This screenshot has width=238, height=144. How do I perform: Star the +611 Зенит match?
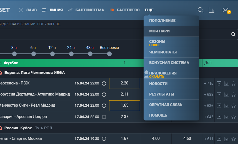[234, 139]
